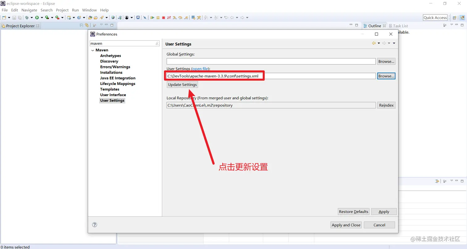Click the Apply and Close button
This screenshot has height=249, width=467.
click(346, 225)
